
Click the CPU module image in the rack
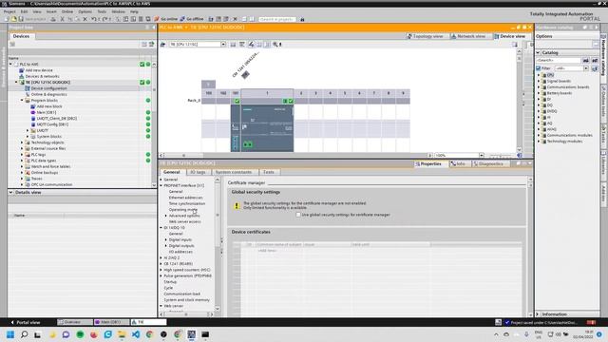coord(267,128)
